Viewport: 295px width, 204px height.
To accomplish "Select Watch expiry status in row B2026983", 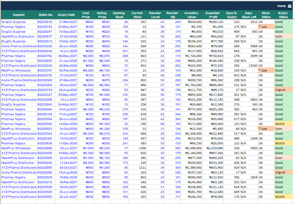I will click(283, 197).
